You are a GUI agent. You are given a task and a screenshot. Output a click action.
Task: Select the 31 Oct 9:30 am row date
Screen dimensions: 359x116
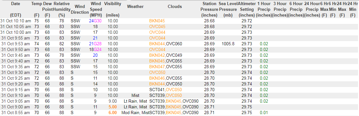pos(15,72)
